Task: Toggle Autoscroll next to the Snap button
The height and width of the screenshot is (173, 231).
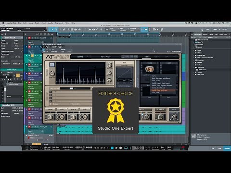Action: [x=146, y=29]
